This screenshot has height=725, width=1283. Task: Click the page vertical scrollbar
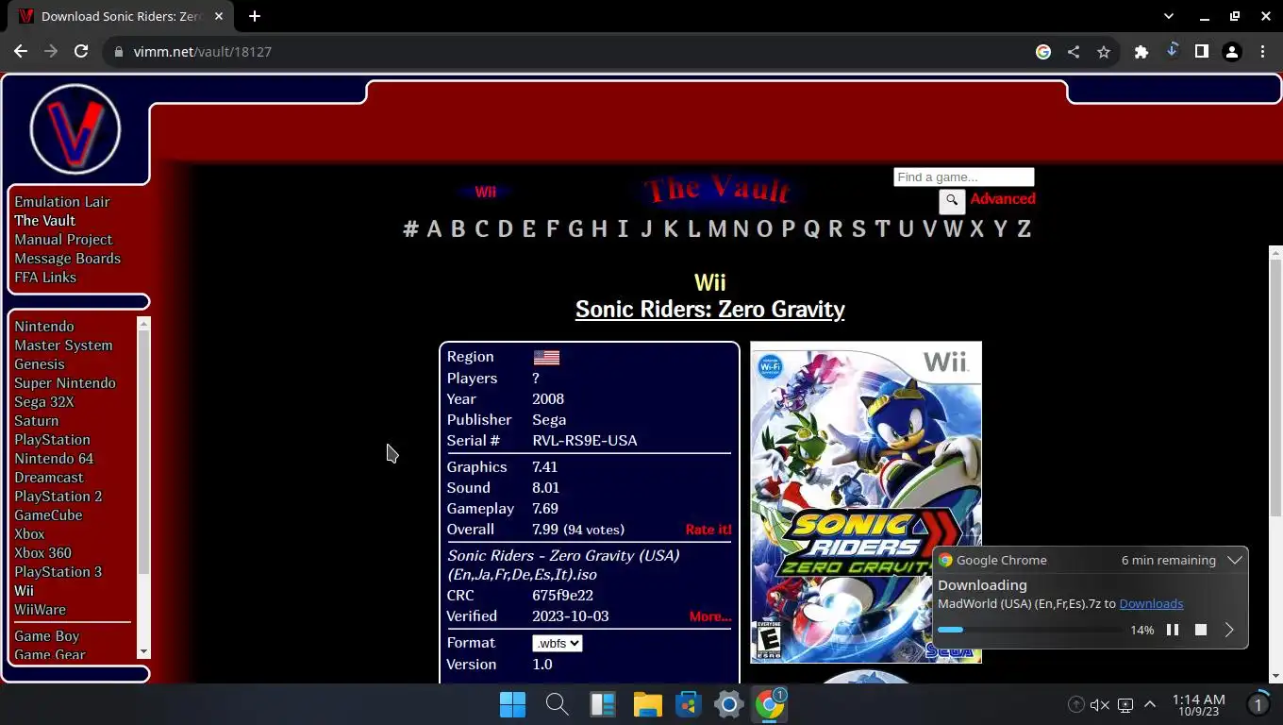tap(1275, 387)
